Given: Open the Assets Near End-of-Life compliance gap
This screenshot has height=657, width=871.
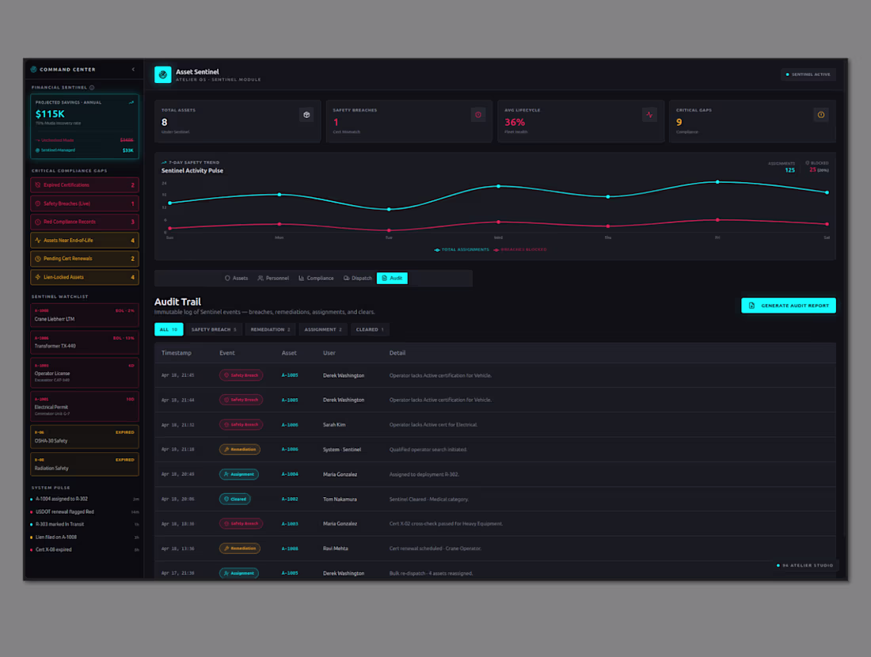Looking at the screenshot, I should pos(83,240).
